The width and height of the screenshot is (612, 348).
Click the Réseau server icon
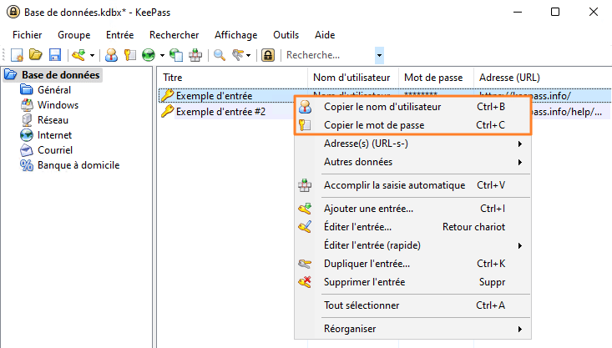pos(27,120)
